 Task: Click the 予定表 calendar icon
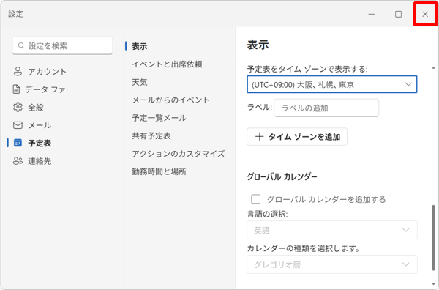pyautogui.click(x=18, y=144)
